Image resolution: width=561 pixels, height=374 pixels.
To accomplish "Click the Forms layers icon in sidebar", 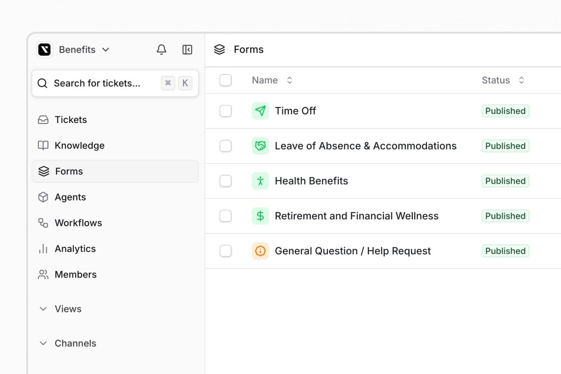I will pos(43,172).
